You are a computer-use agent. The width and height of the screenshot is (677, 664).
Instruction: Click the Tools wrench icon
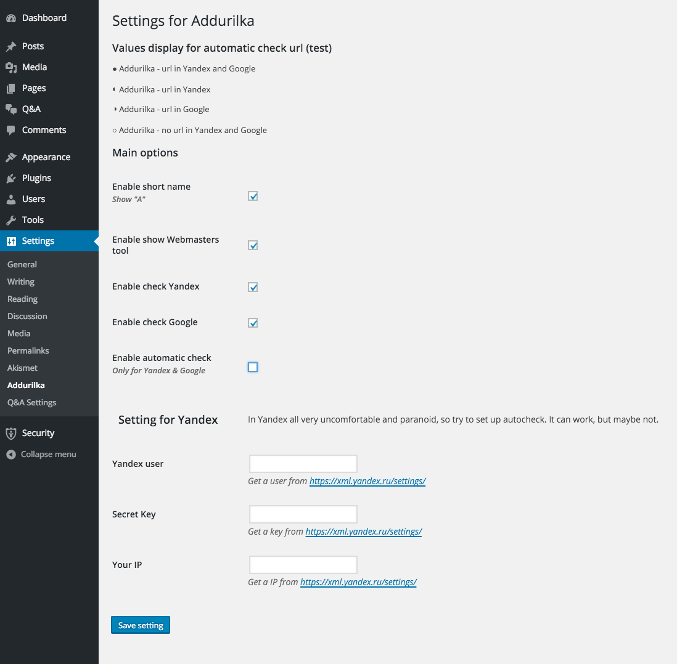point(11,220)
